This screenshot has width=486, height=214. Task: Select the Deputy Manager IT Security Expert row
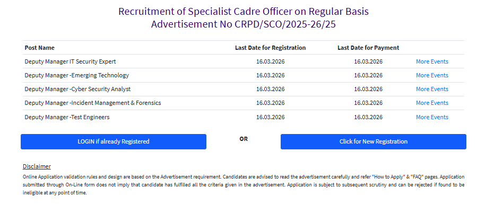70,61
